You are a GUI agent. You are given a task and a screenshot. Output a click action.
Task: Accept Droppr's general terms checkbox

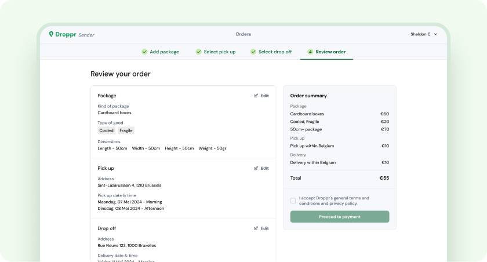[293, 201]
